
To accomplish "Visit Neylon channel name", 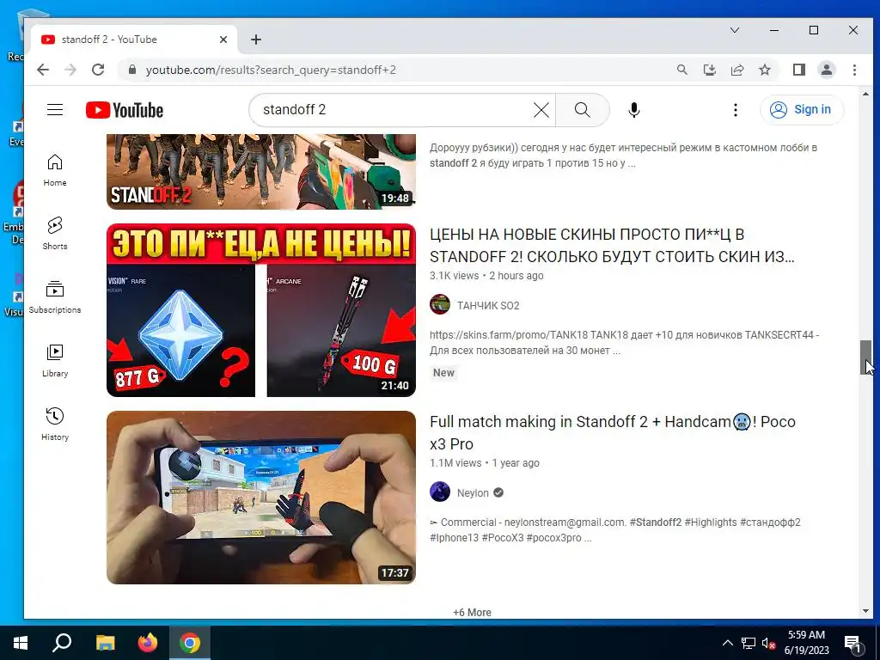I will (473, 492).
